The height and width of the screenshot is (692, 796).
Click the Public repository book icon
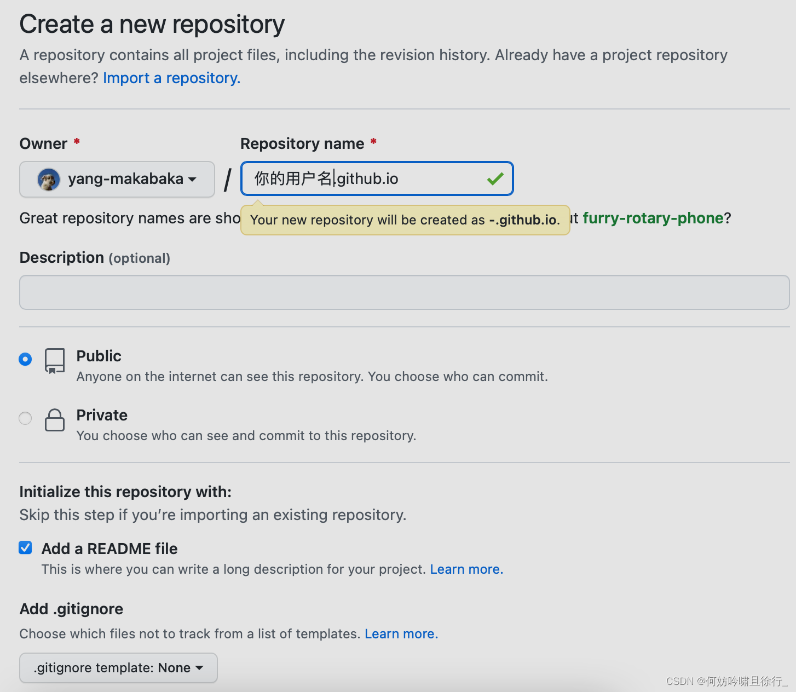(x=55, y=361)
